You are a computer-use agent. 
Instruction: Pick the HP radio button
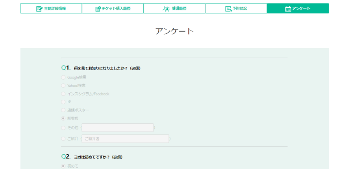tap(63, 102)
